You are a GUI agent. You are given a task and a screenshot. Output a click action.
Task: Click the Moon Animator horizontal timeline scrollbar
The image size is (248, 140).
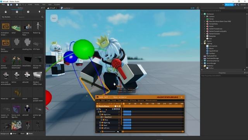(x=153, y=131)
